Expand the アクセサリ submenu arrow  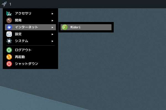pyautogui.click(x=52, y=14)
